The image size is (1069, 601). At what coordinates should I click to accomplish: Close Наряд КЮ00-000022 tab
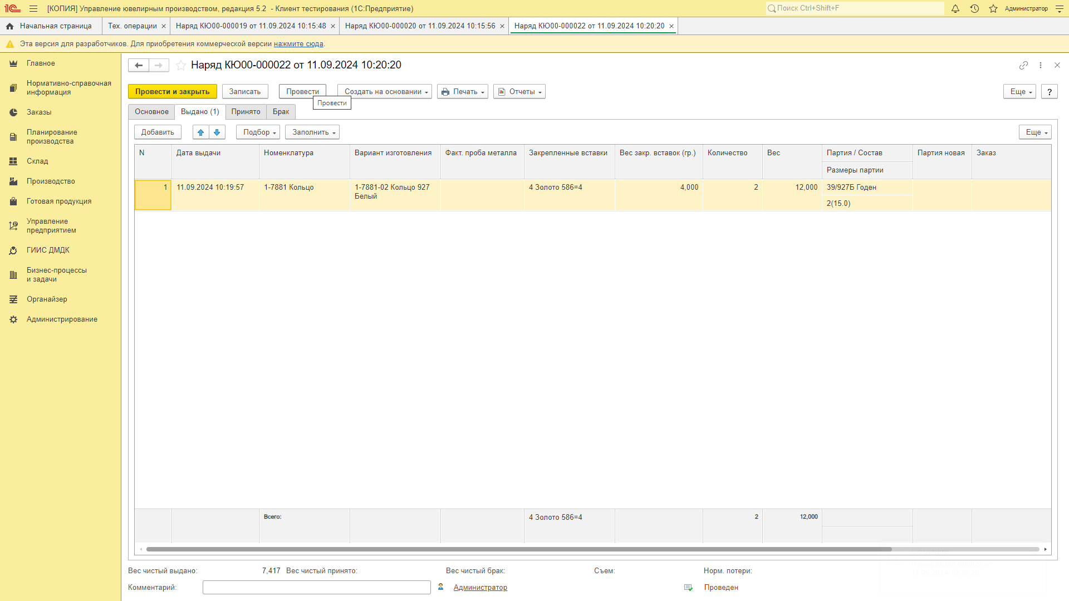671,26
